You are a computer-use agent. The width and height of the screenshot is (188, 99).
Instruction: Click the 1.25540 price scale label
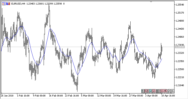pos(180,5)
